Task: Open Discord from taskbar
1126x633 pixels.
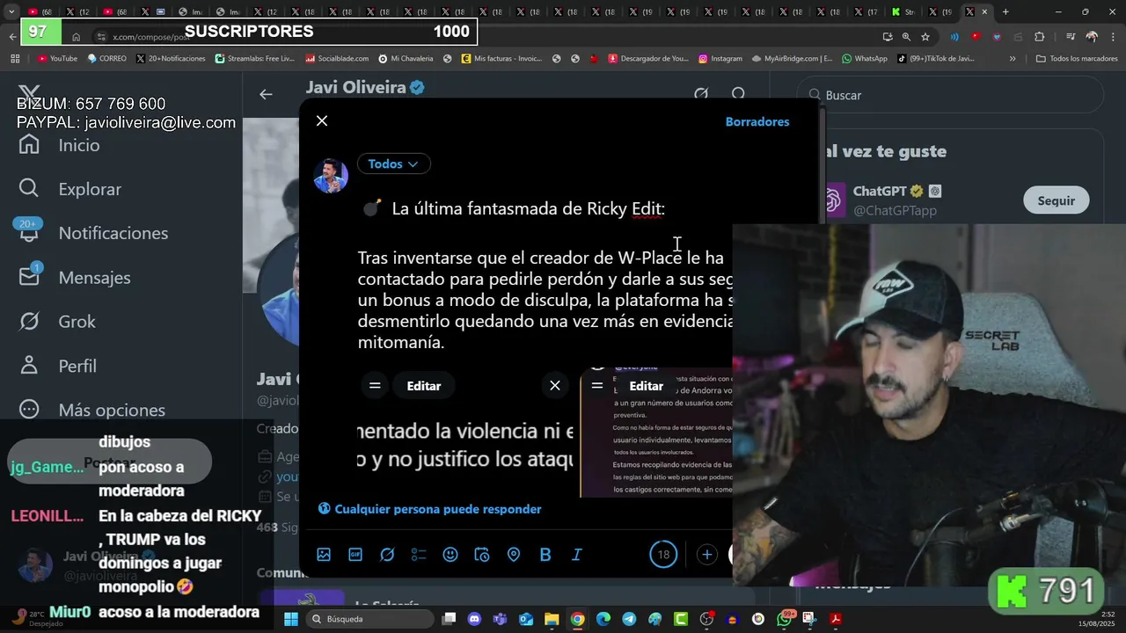Action: [475, 619]
